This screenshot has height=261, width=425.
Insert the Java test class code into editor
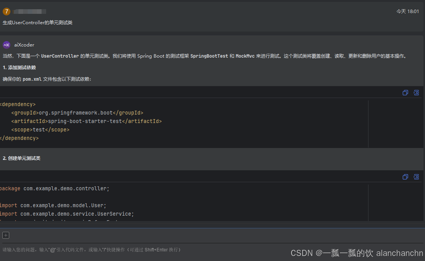point(416,177)
